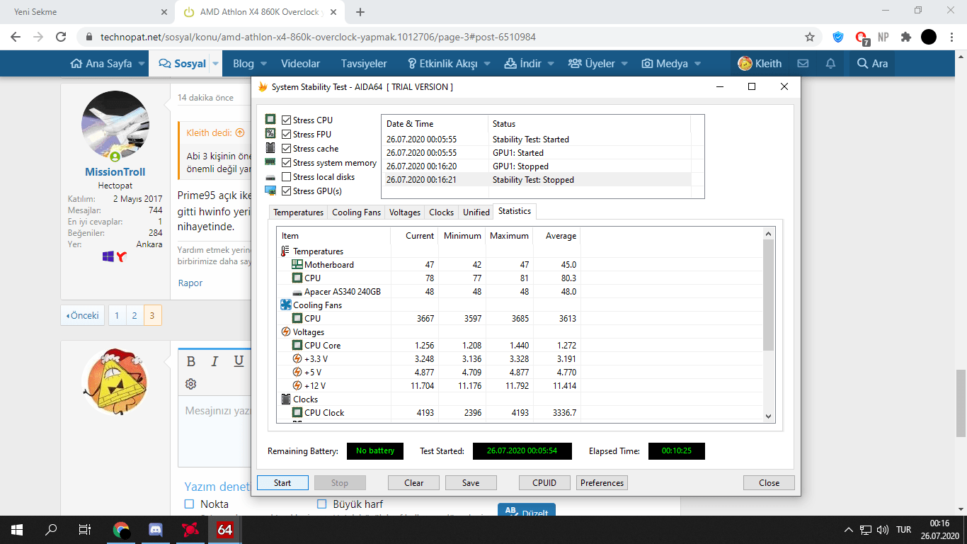Screen dimensions: 967x544
Task: Uncheck Stress CPU
Action: [286, 120]
